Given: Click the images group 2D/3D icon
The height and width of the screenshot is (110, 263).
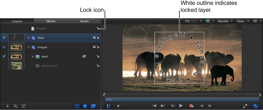Looking at the screenshot, I should click(94, 47).
